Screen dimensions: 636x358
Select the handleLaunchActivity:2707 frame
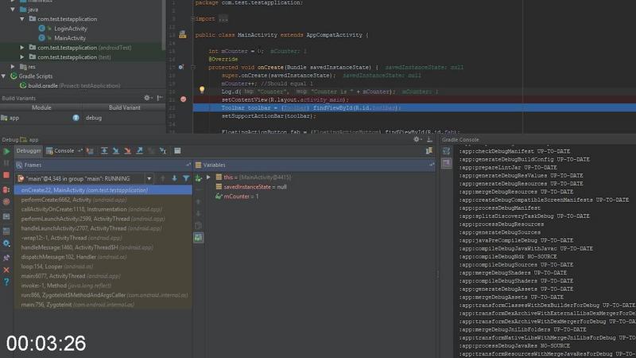pos(103,228)
